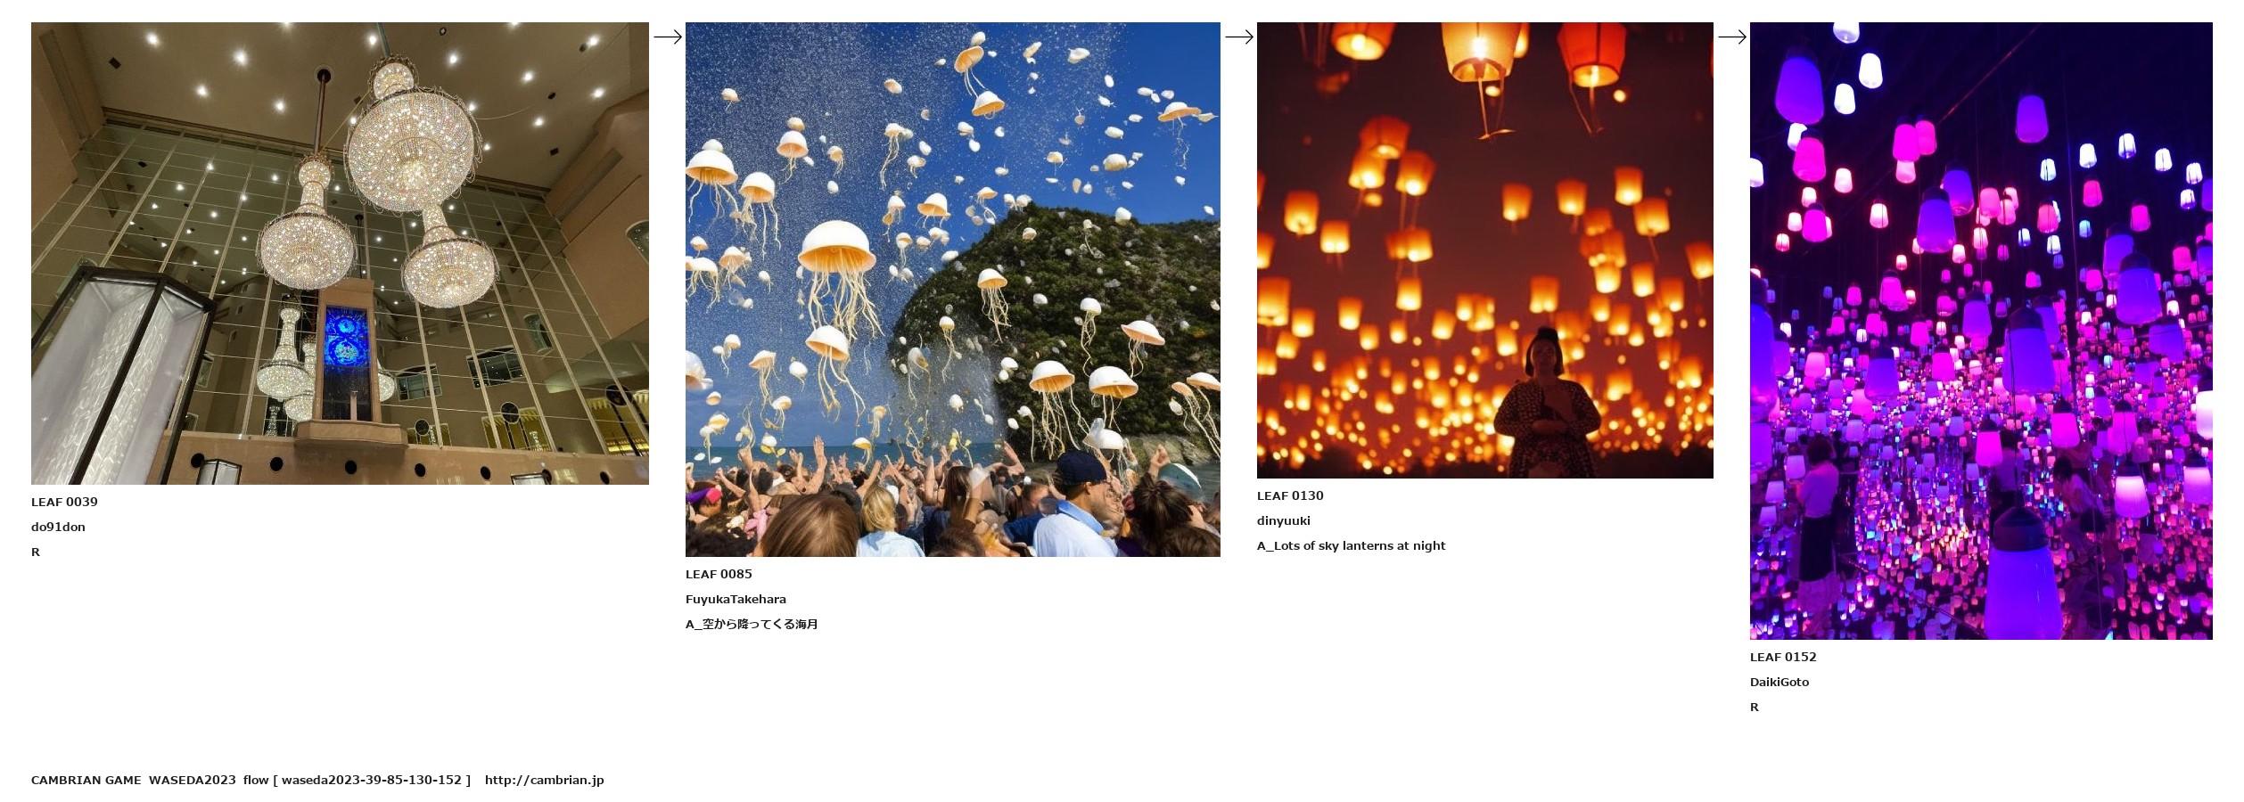Select the LEAF 0152 label

pos(1783,657)
